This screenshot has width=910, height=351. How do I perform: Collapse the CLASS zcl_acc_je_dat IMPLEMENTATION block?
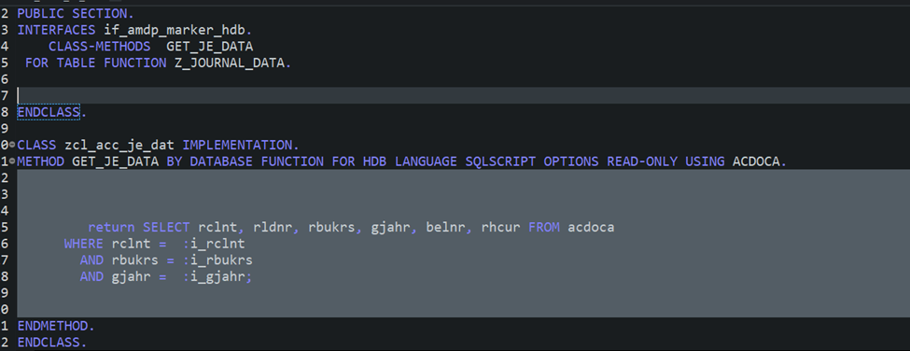[x=12, y=145]
